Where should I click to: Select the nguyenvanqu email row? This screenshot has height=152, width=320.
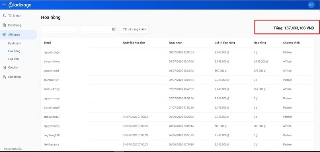[x=177, y=99]
